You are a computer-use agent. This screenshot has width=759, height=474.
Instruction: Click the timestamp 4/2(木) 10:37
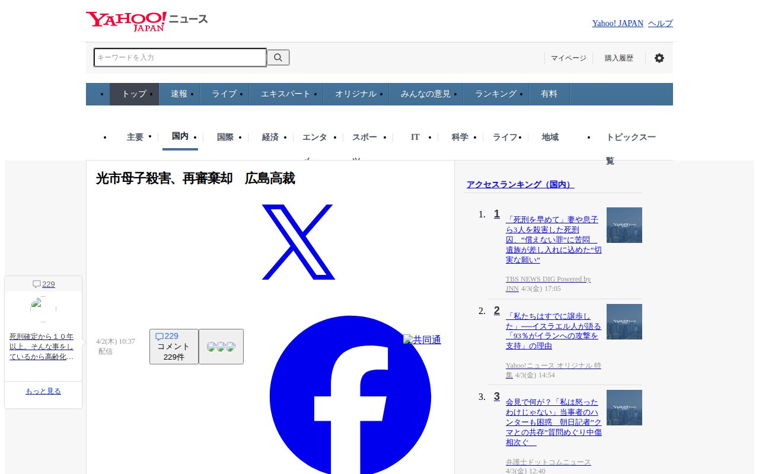click(x=116, y=341)
